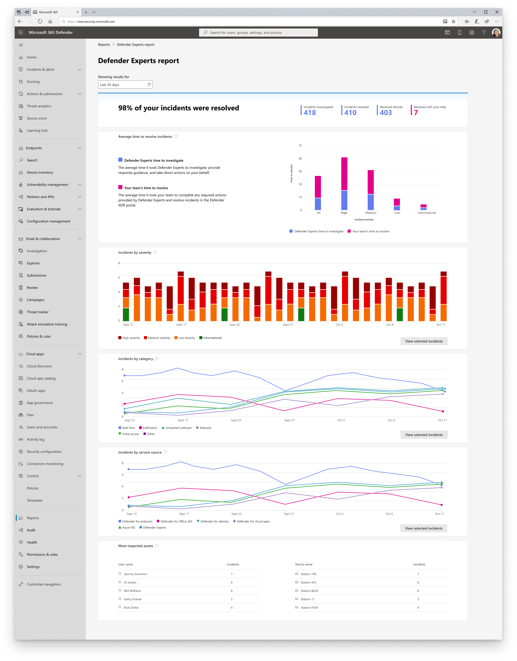The image size is (517, 661).
Task: Open Learning hub sidebar icon
Action: pos(21,130)
